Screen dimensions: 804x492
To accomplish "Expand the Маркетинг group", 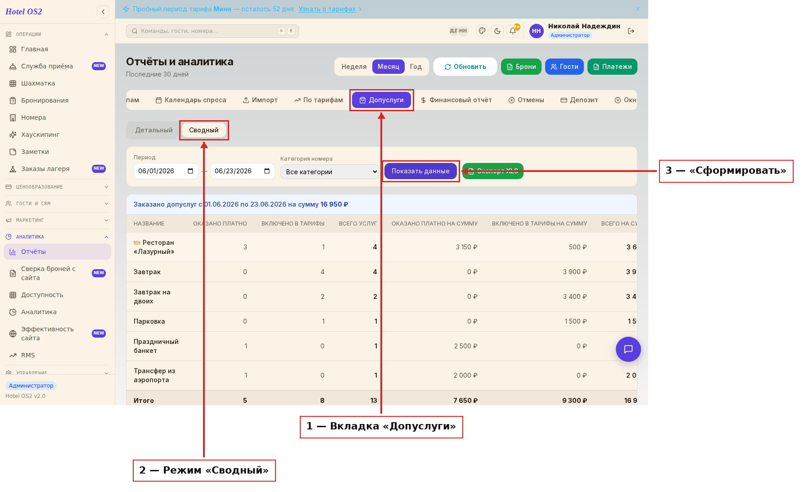I will coord(57,220).
